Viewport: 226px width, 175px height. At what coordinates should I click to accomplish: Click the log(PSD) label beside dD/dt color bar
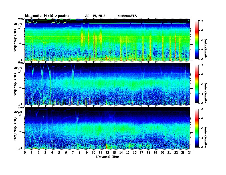[x=206, y=93]
